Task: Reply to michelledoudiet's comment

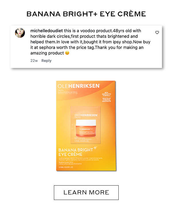Action: 46,61
